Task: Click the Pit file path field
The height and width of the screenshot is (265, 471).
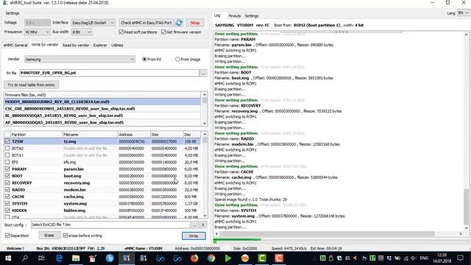Action: pyautogui.click(x=110, y=73)
